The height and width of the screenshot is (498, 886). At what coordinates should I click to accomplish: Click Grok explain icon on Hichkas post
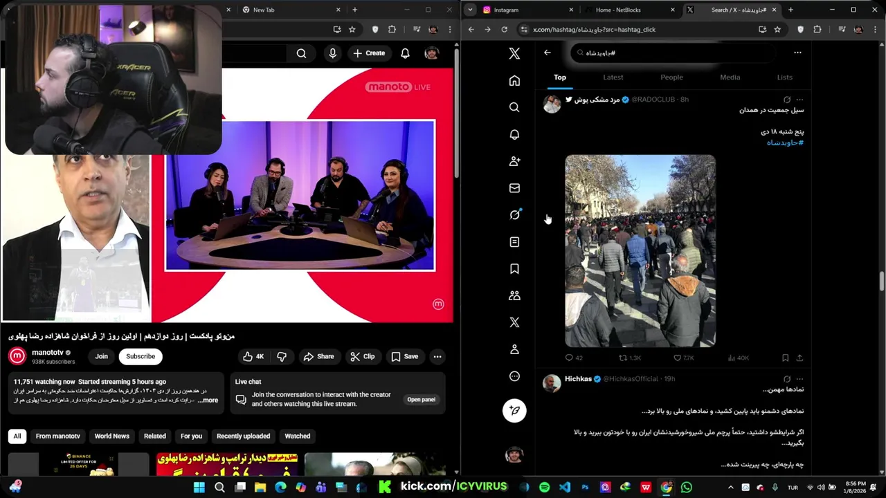(x=787, y=379)
